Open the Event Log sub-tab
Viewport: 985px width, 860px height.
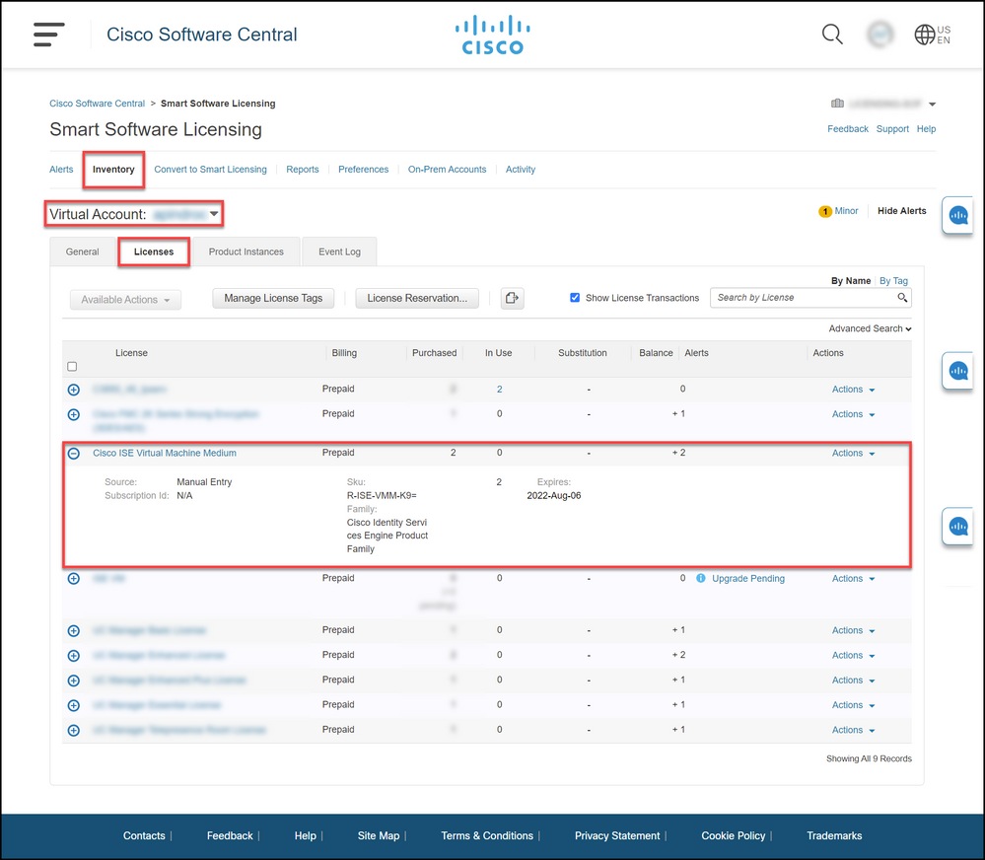tap(339, 251)
